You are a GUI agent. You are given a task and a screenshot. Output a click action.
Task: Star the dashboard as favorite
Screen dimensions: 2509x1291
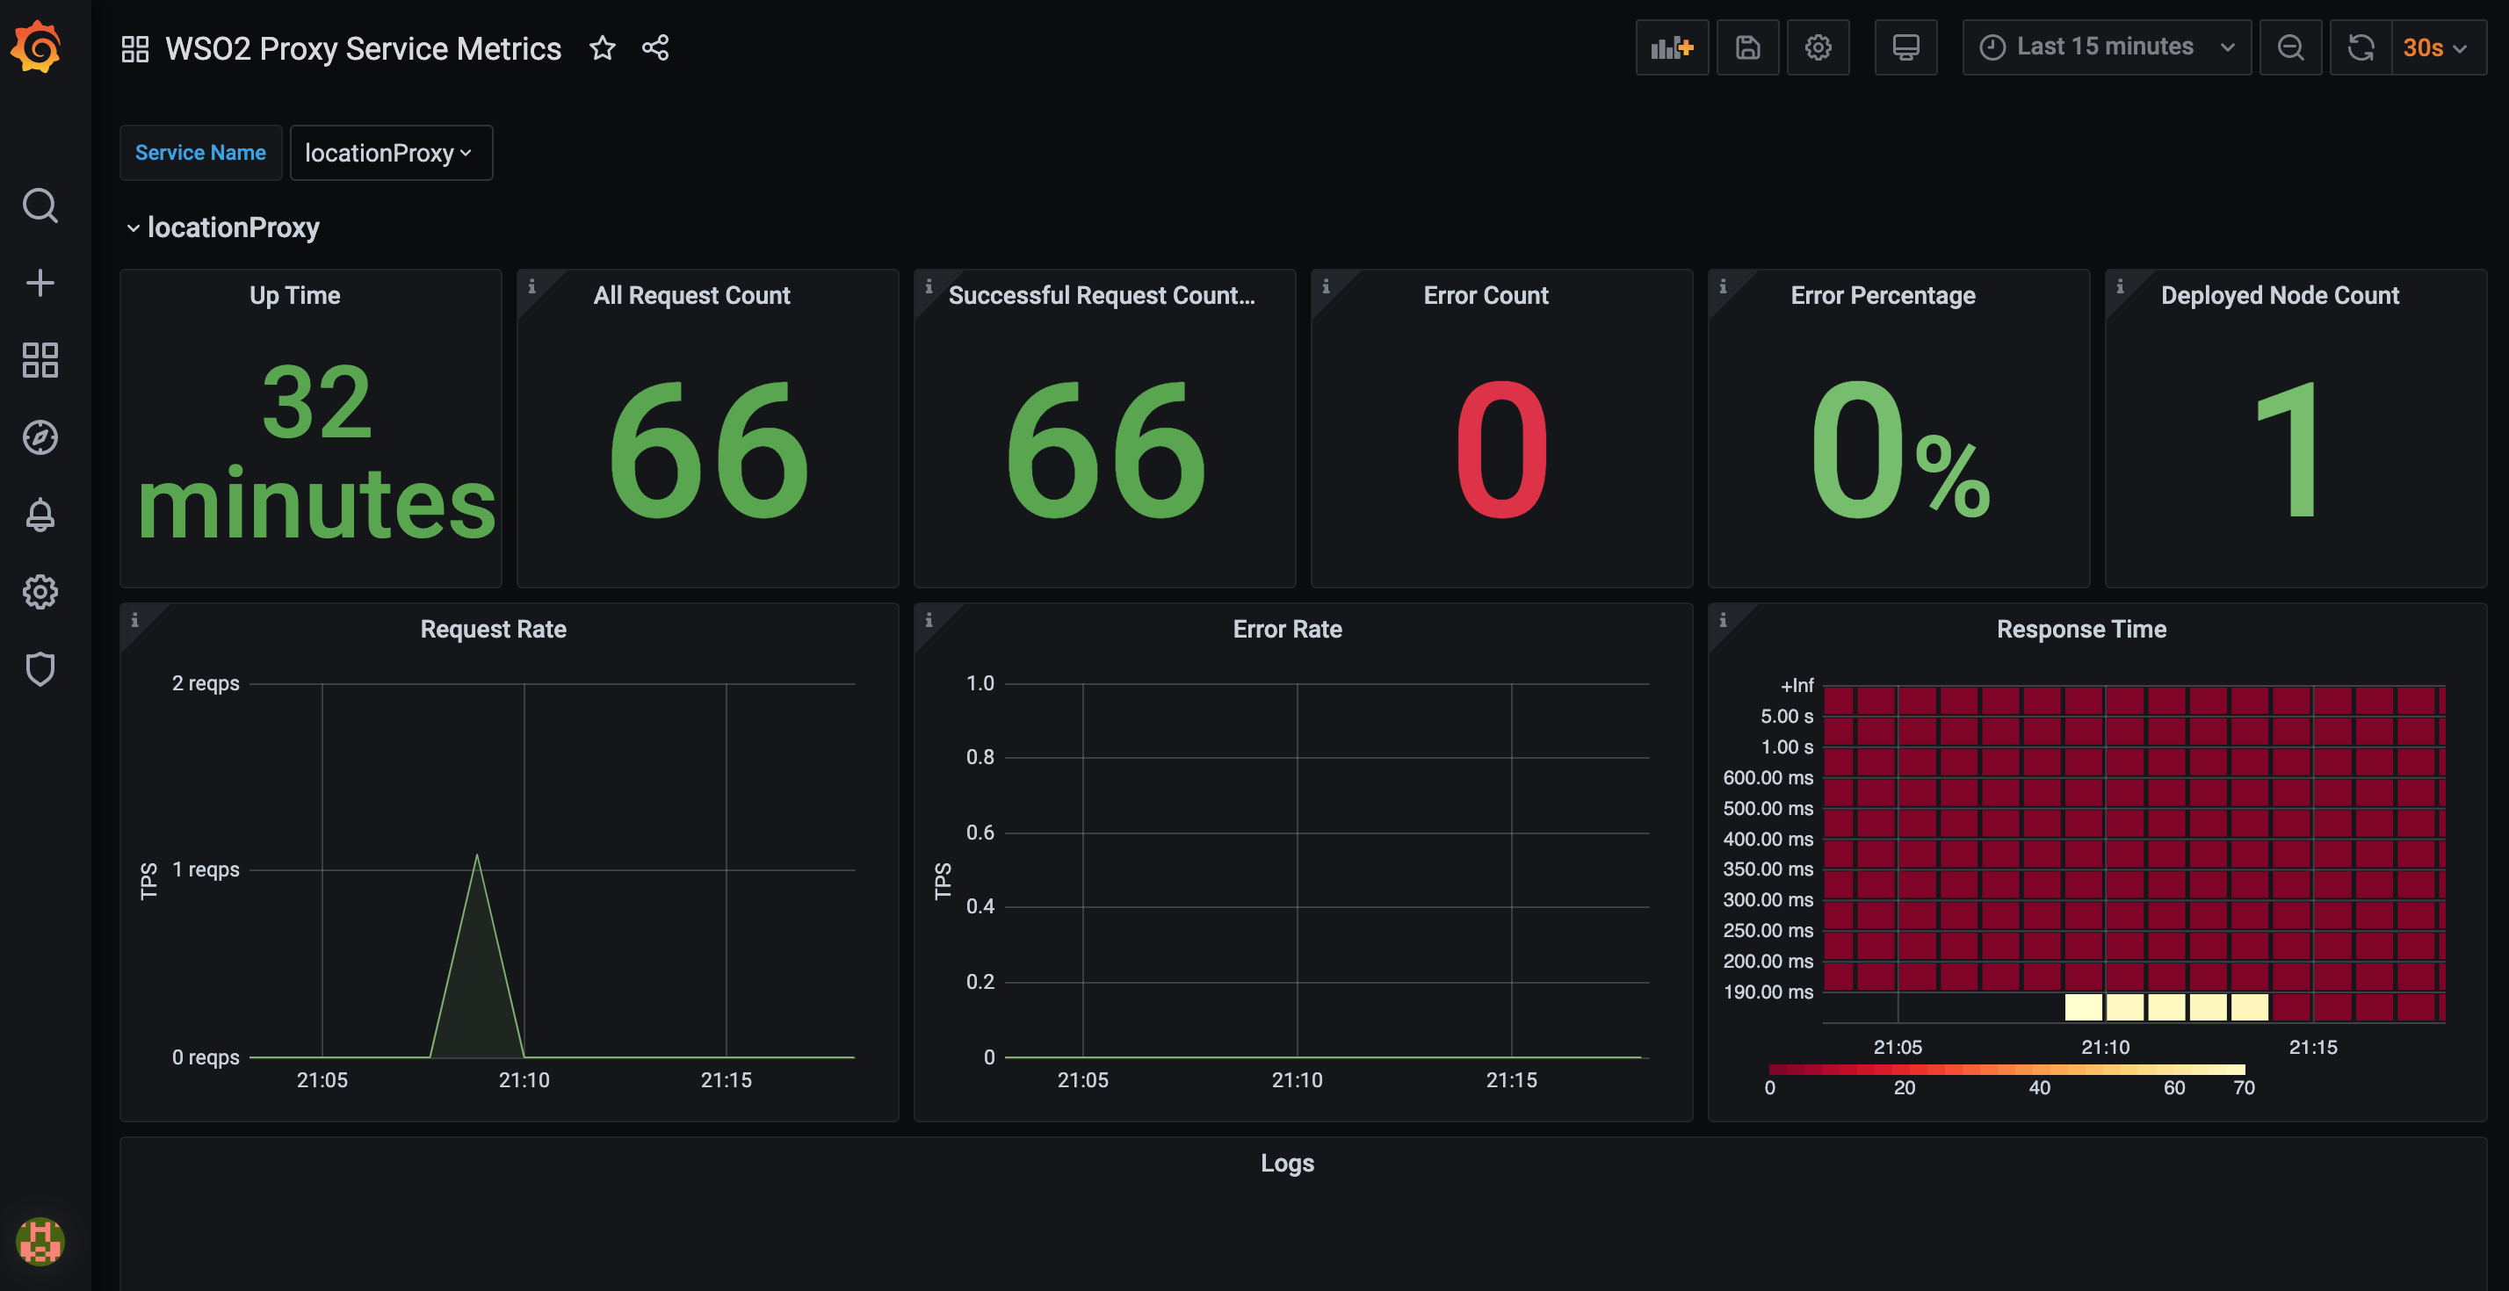[x=602, y=47]
